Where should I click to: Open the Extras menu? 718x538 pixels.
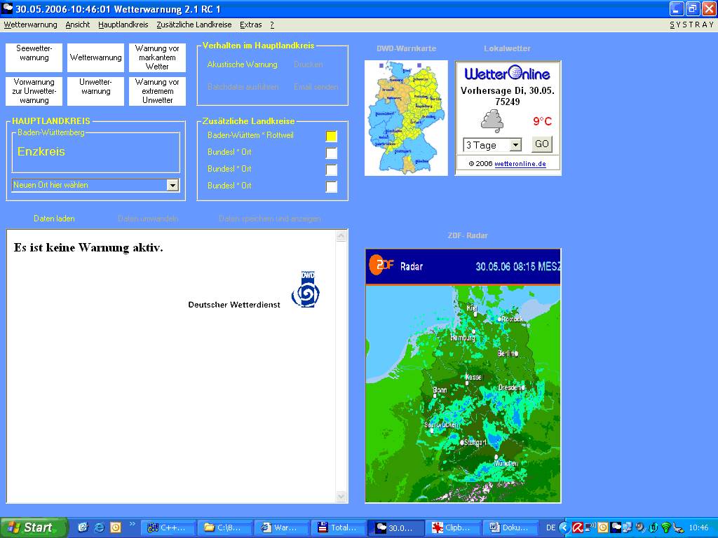[250, 25]
